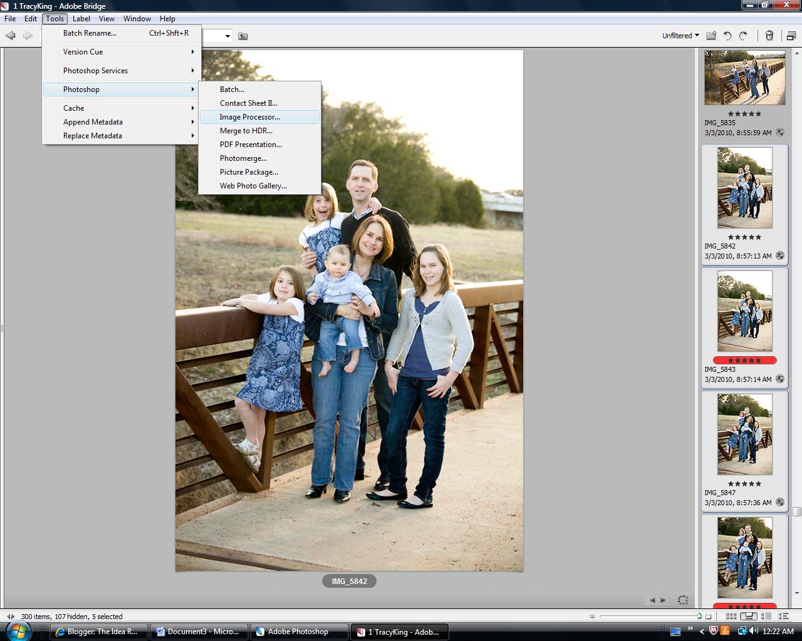This screenshot has height=641, width=802.
Task: Switch to Blogger browser window in taskbar
Action: click(x=98, y=632)
